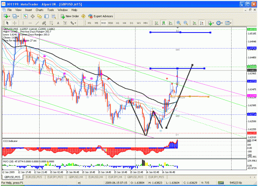Select the Horizontal Line drawing tool

[x=30, y=23]
